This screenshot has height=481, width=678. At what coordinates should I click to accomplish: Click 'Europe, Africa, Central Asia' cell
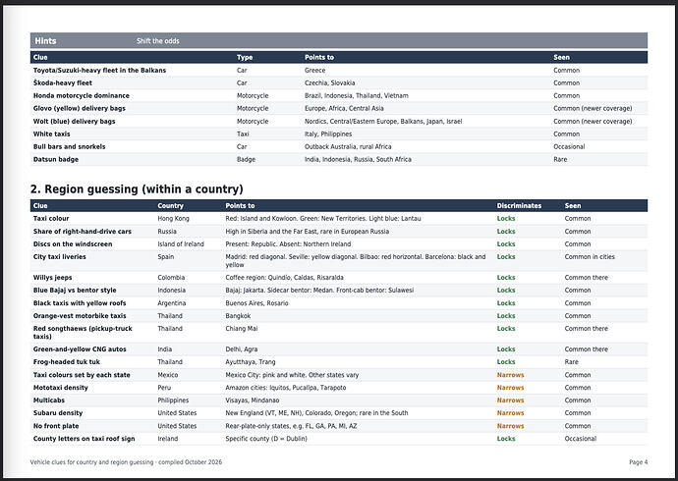[x=344, y=108]
